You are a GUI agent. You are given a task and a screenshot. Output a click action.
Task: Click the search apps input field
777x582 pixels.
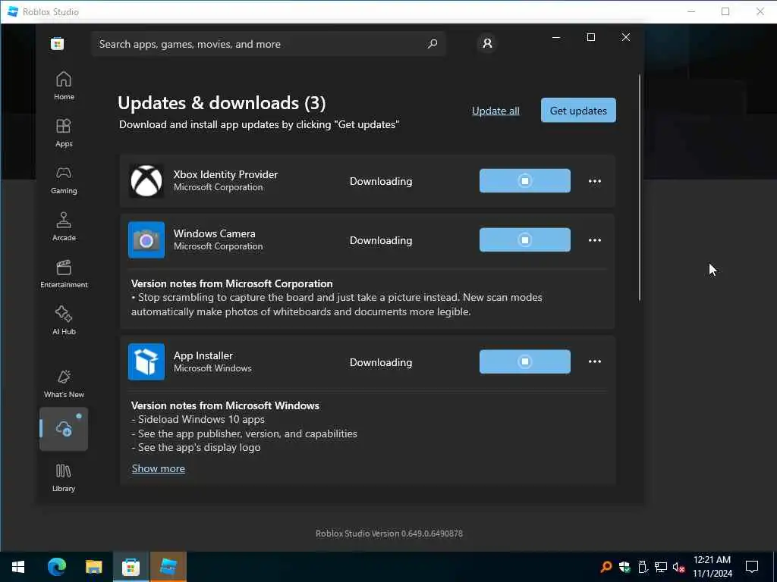click(269, 44)
